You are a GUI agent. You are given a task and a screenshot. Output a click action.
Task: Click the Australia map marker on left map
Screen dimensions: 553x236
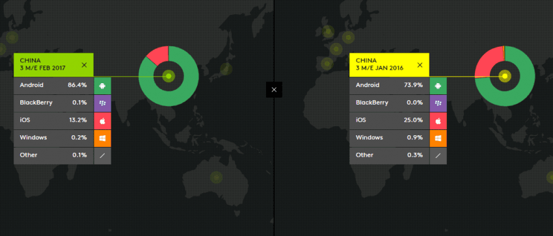(216, 177)
